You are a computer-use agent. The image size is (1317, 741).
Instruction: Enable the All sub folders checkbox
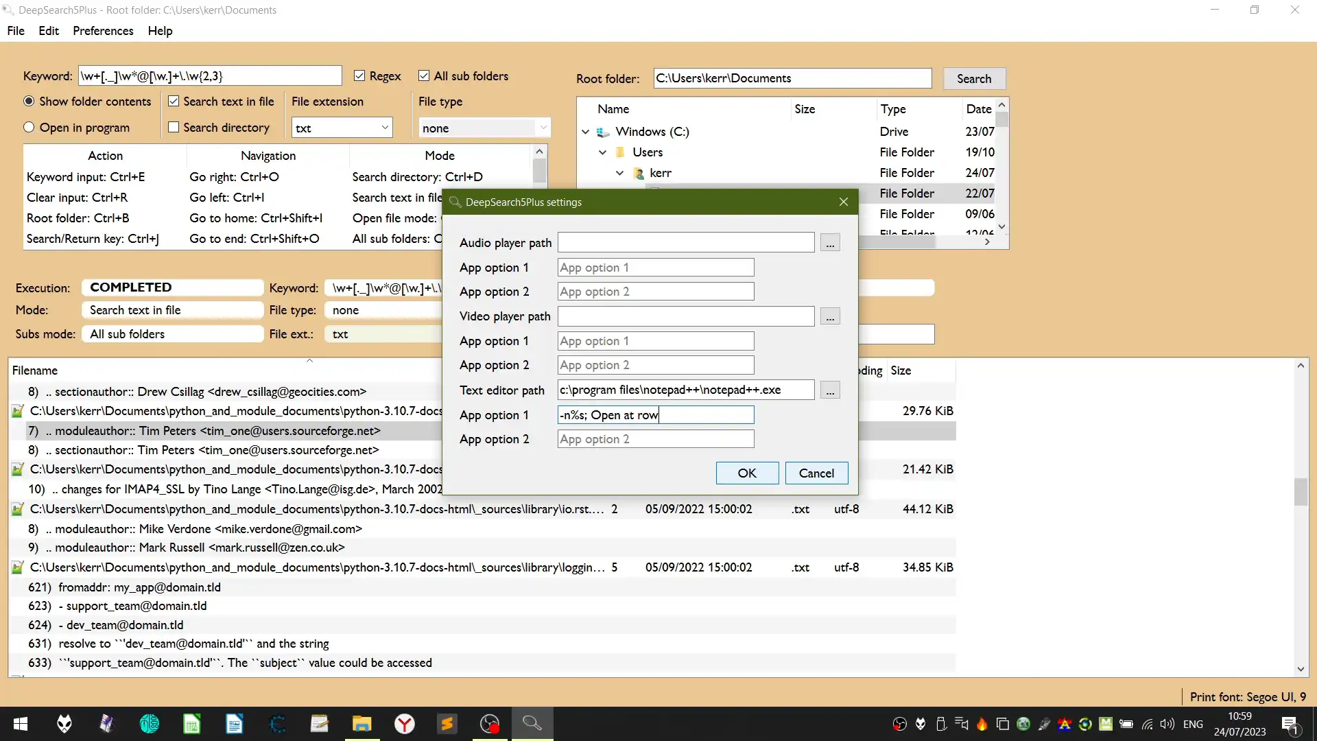coord(425,76)
